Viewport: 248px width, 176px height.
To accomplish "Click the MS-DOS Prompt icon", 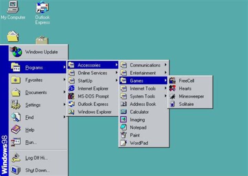I will point(72,96).
